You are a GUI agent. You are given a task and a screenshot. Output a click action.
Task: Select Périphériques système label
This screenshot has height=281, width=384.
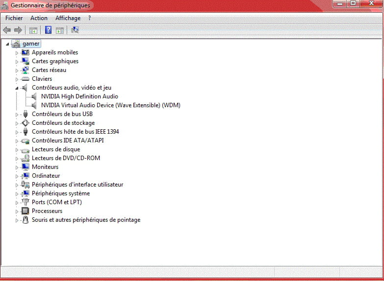(61, 193)
